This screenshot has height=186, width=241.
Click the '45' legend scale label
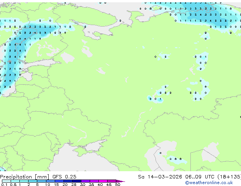(109, 184)
